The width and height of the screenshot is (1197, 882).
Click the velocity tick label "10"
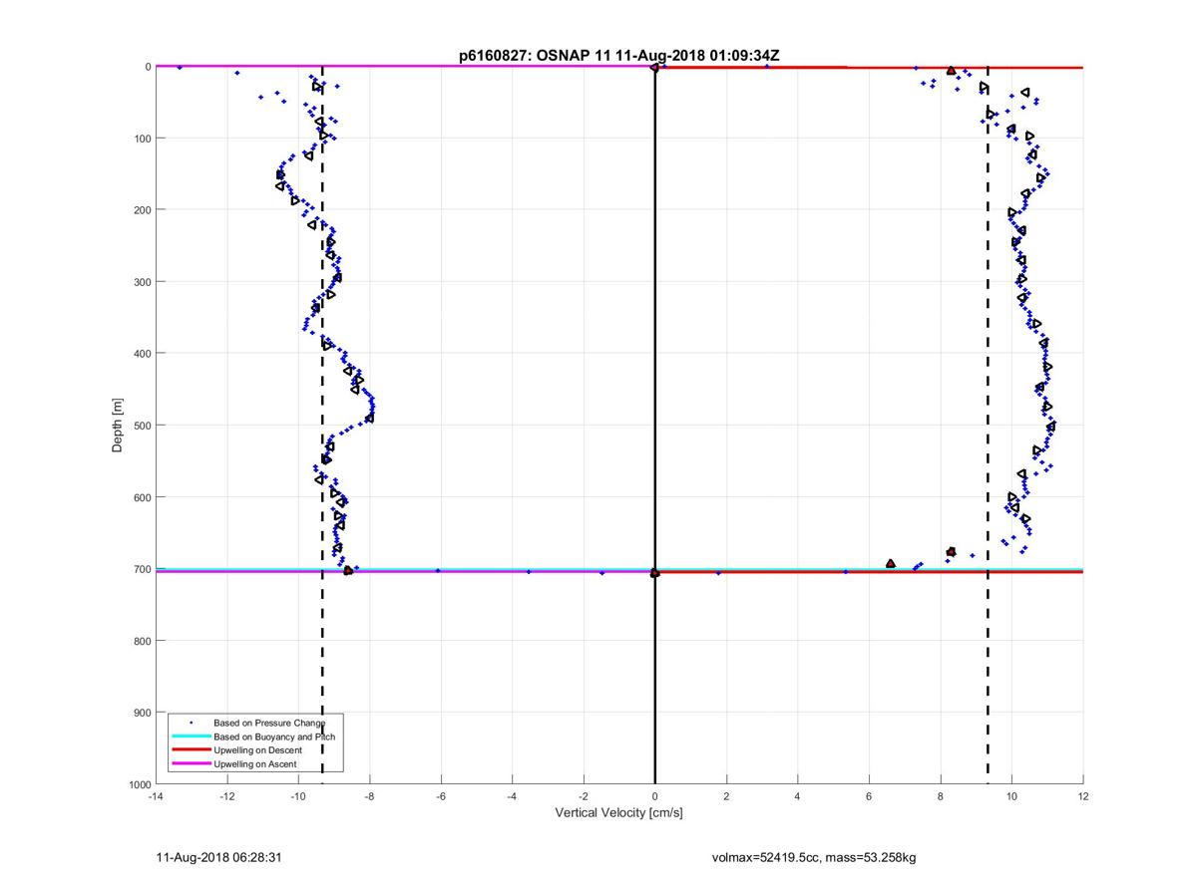click(1011, 796)
